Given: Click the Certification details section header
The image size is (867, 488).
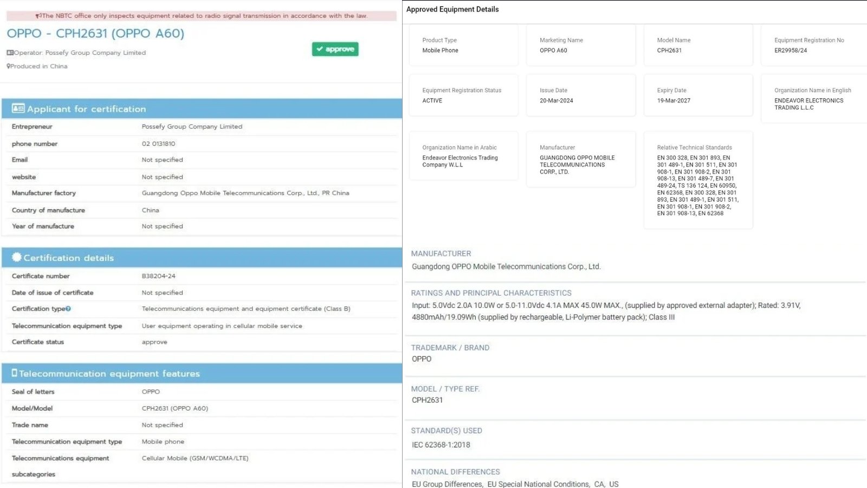Looking at the screenshot, I should click(x=202, y=258).
